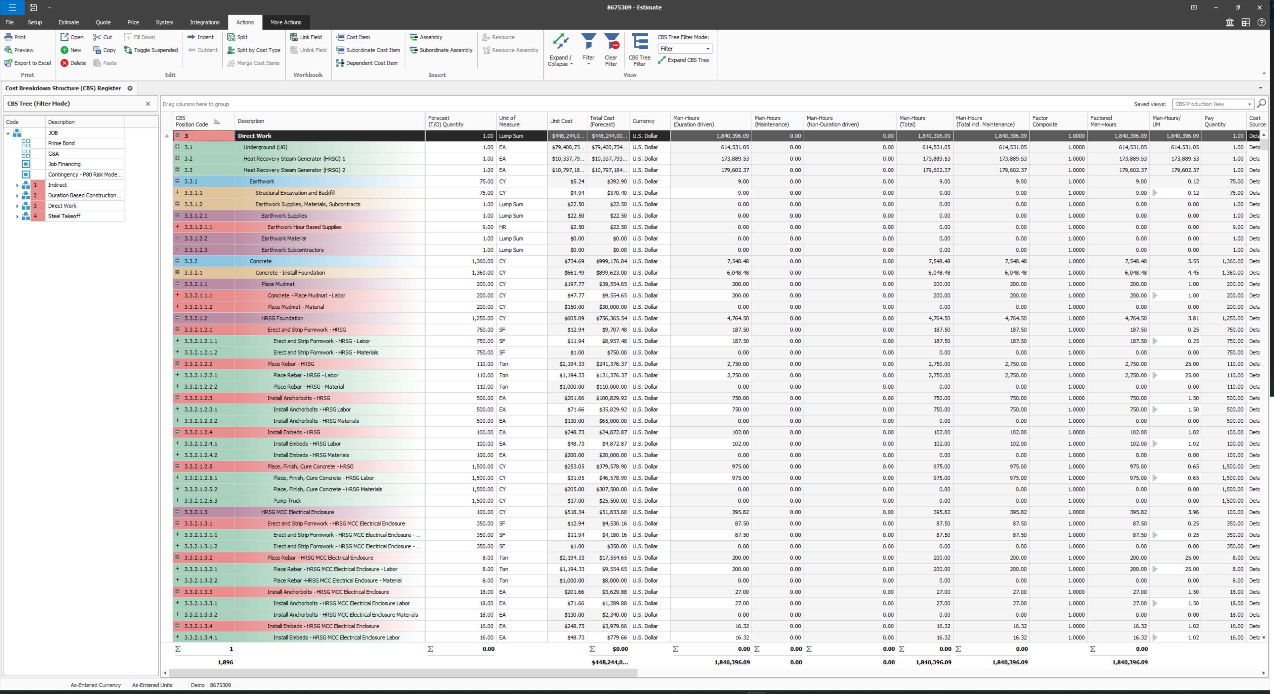Switch to the More Actions tab

286,22
